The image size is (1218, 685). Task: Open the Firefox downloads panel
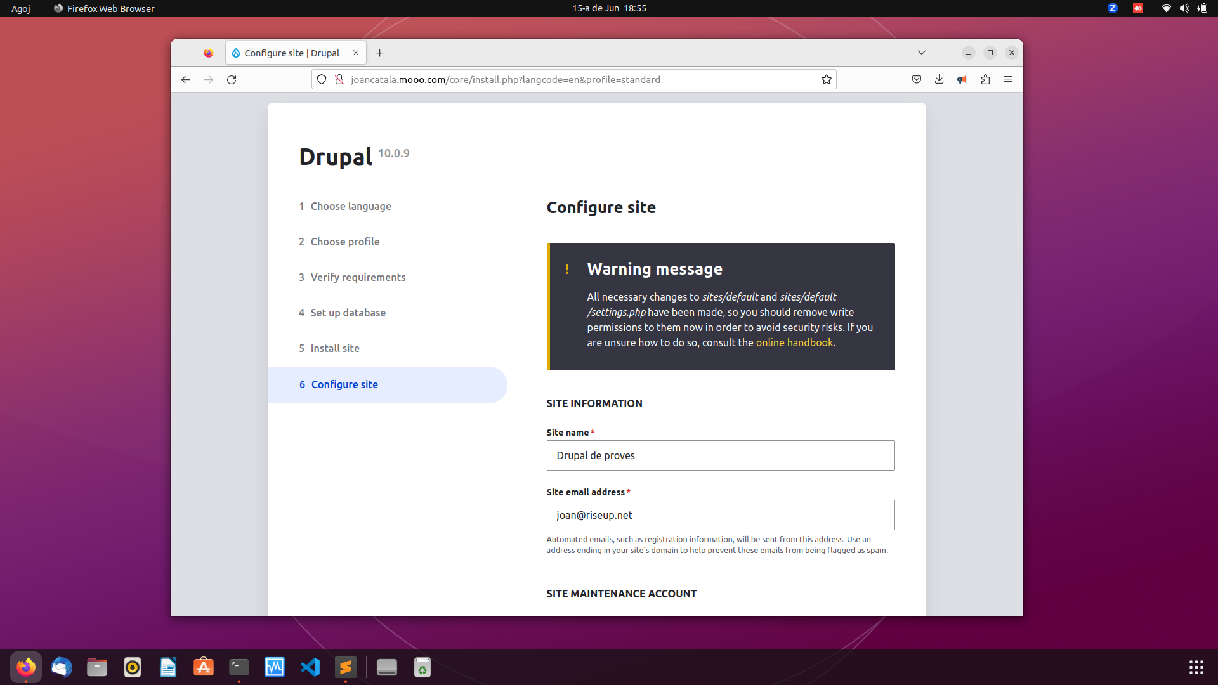pos(939,79)
